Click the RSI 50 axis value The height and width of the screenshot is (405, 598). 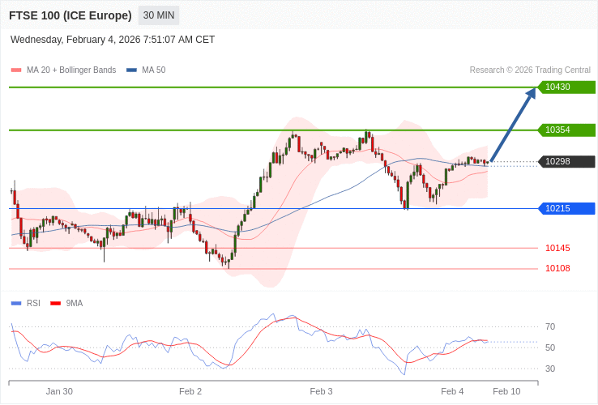coord(550,347)
